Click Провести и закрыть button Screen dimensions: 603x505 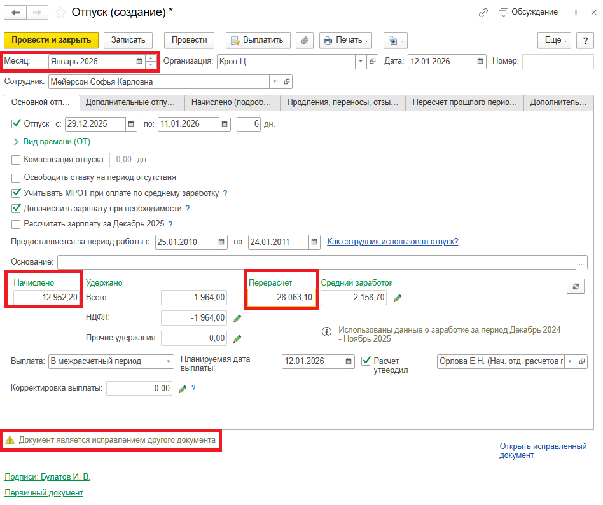(x=52, y=40)
